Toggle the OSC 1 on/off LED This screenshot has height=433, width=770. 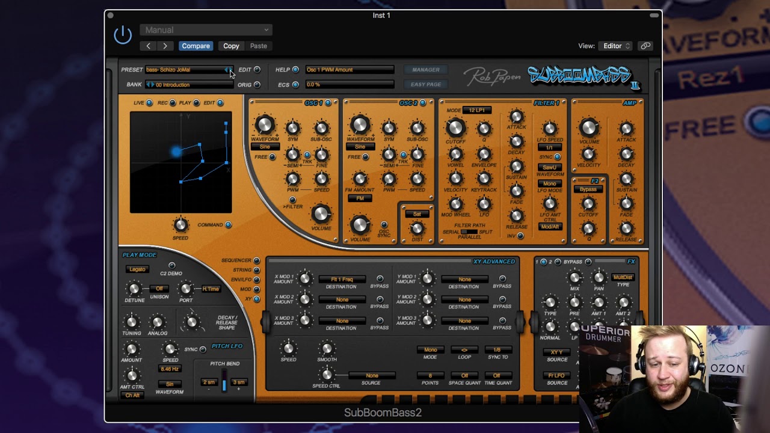coord(328,103)
